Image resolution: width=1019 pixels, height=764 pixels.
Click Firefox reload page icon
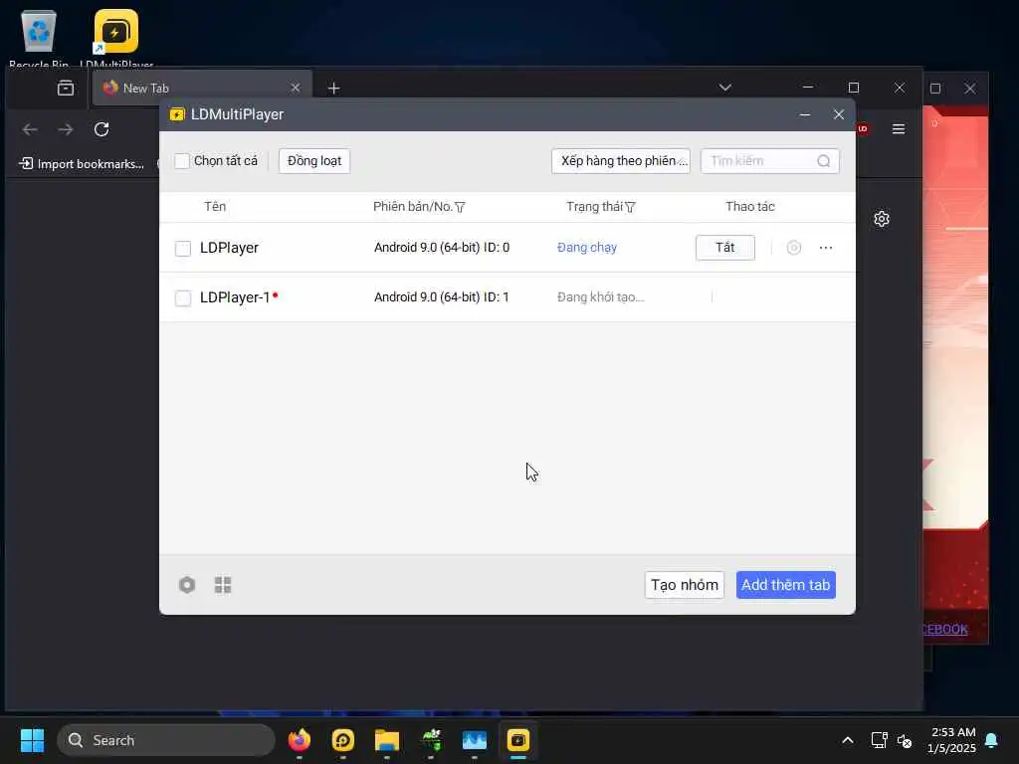(x=102, y=129)
